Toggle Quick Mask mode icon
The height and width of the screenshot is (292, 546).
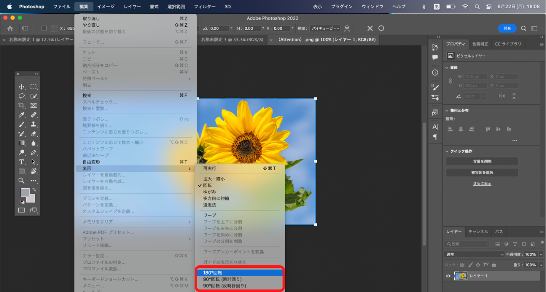[22, 210]
